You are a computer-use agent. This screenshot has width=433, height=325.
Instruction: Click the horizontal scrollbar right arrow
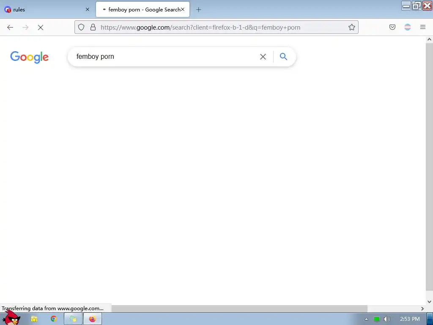click(x=422, y=308)
